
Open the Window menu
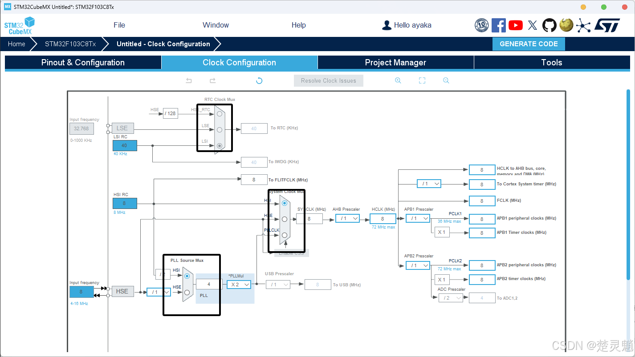coord(216,25)
